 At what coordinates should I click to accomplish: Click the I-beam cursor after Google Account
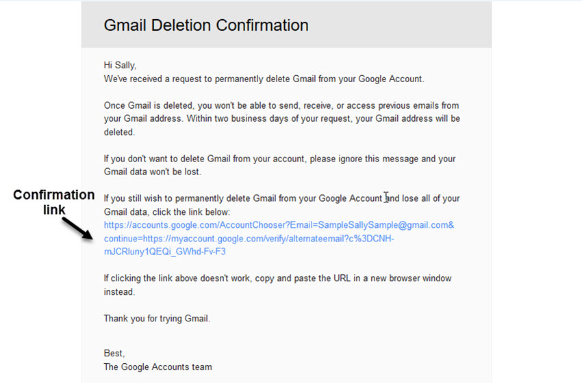(386, 198)
